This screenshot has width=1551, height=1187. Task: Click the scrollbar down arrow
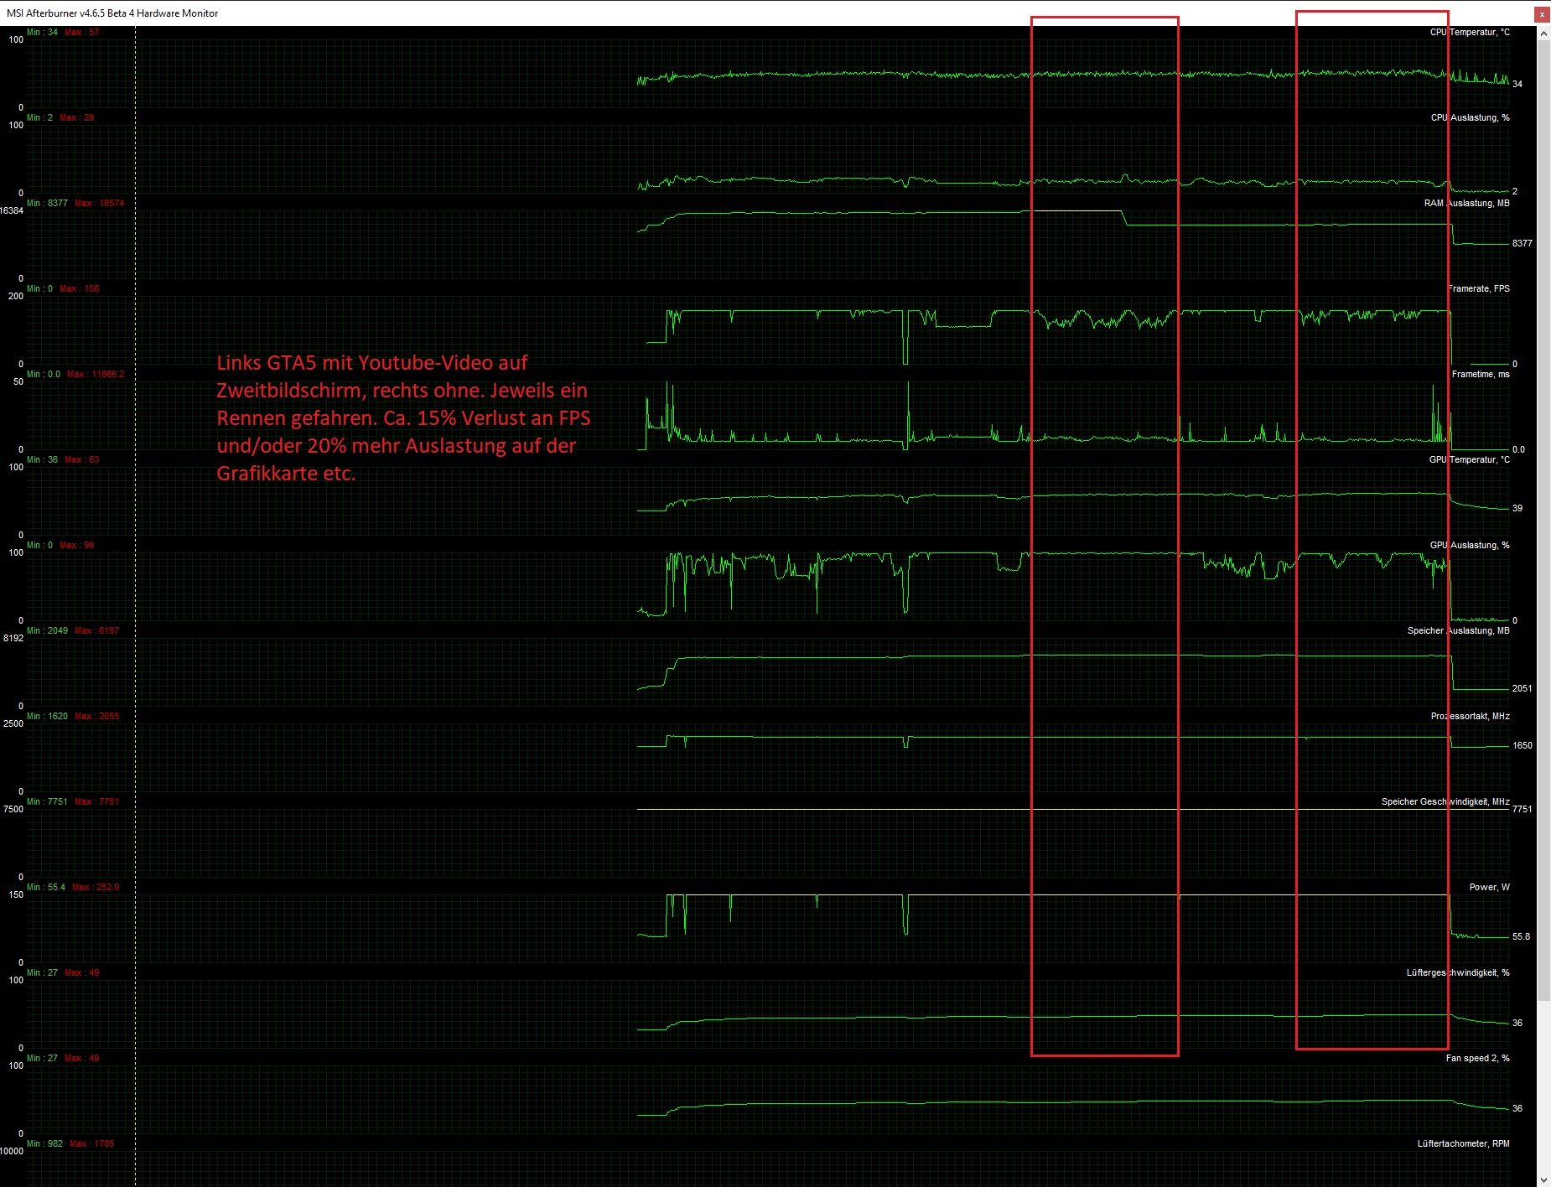coord(1543,1179)
